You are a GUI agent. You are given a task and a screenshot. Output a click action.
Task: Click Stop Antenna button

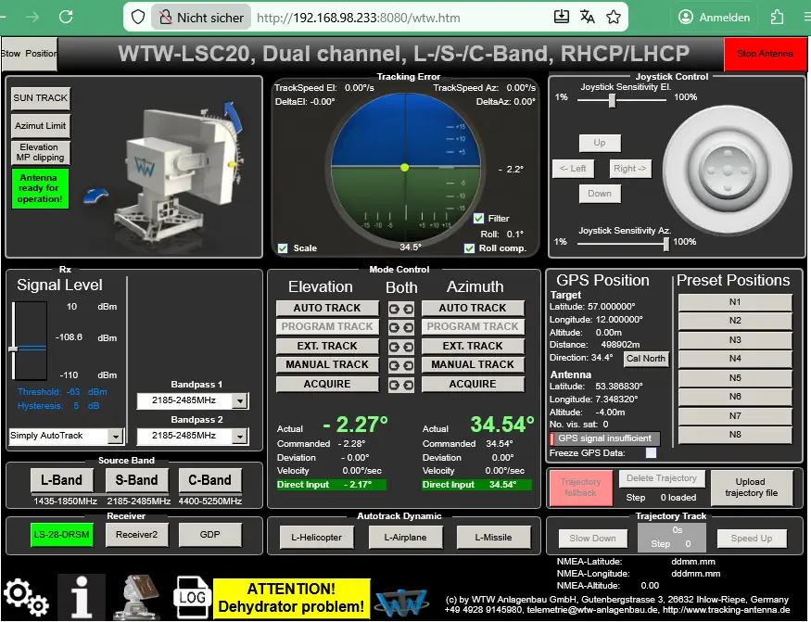765,54
